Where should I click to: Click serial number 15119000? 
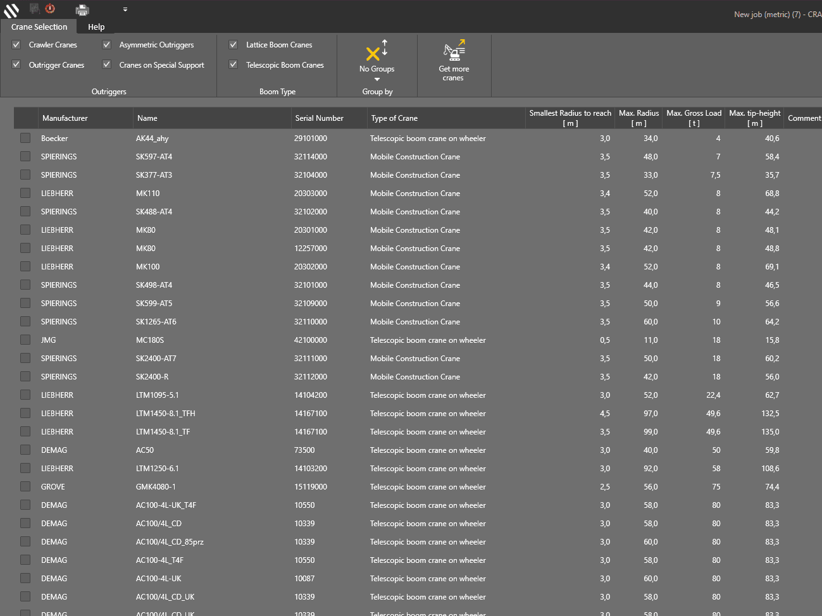tap(311, 487)
